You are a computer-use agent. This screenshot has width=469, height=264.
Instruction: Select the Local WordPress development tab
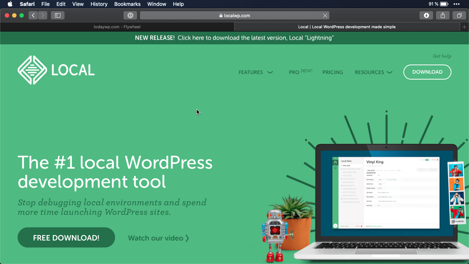click(347, 27)
